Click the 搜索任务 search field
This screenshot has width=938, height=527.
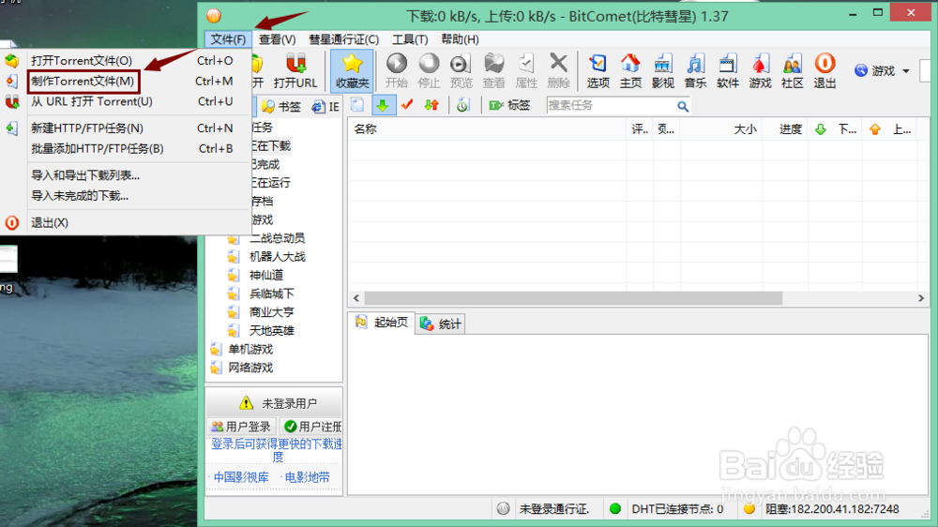coord(611,106)
